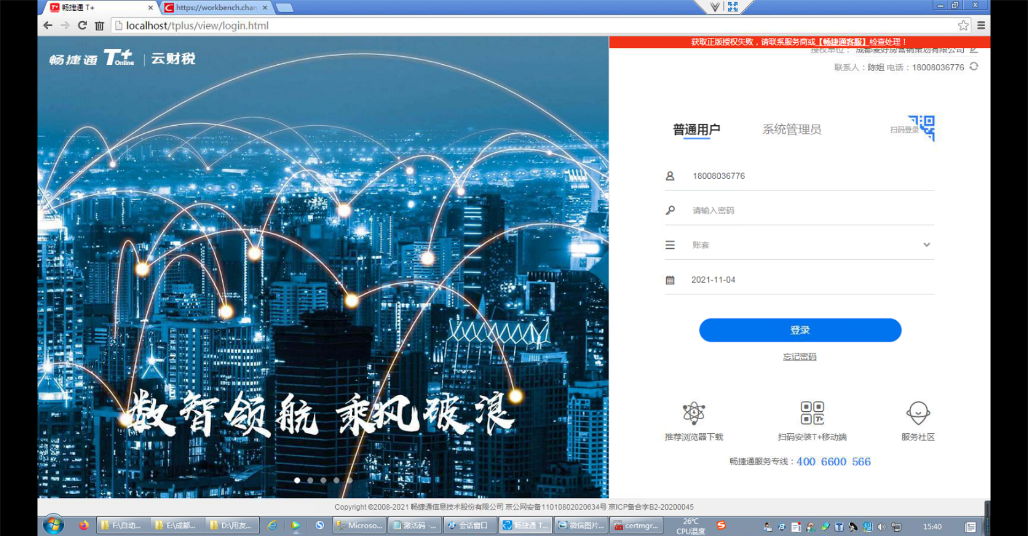Open 扫码安装T+移动端 link text
1028x536 pixels.
click(x=812, y=437)
